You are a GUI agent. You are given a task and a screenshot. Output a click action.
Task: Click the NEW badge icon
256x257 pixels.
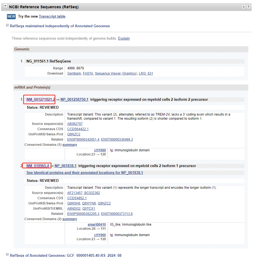(11, 17)
